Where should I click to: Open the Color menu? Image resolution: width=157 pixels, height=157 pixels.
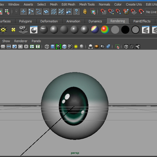click(x=118, y=4)
